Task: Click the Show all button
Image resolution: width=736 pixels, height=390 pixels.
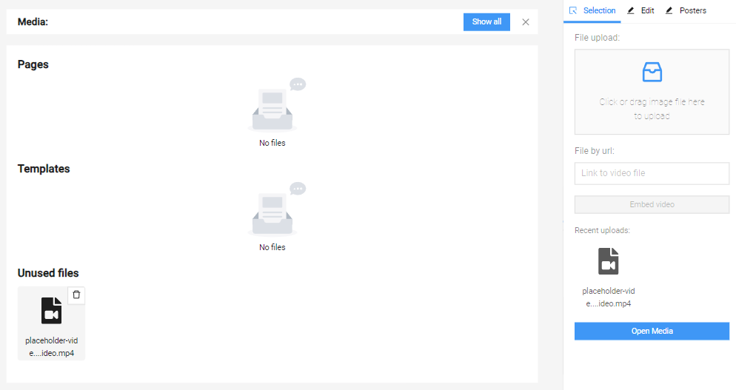Action: pyautogui.click(x=486, y=22)
